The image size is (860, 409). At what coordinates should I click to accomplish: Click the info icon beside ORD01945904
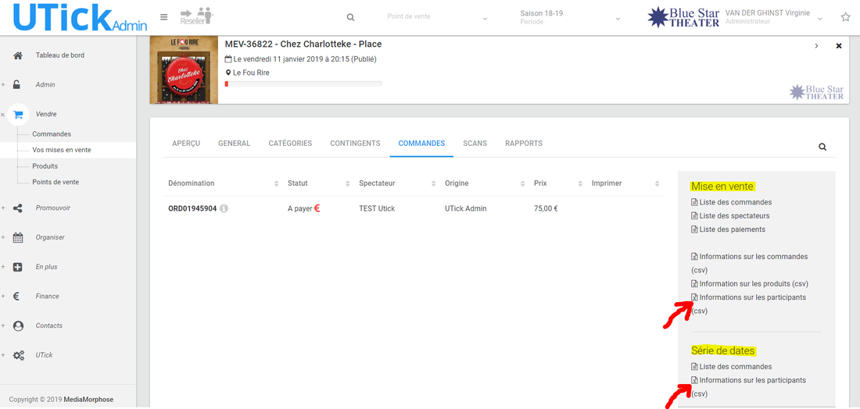pos(224,208)
